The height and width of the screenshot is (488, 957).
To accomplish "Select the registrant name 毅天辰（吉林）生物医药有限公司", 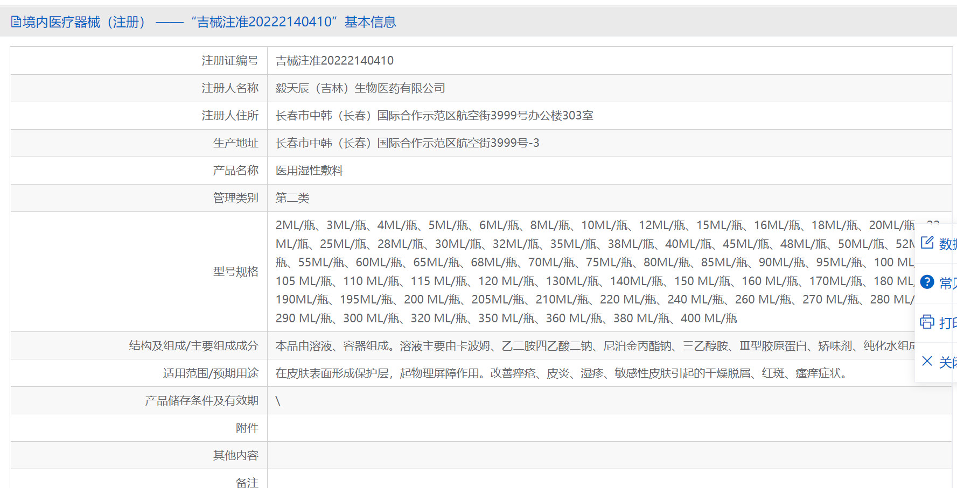I will click(360, 88).
